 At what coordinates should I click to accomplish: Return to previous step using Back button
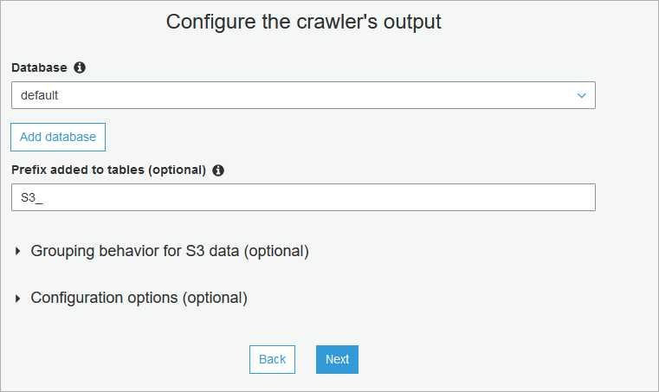click(x=272, y=359)
